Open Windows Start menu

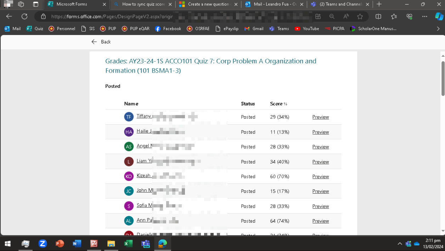coord(7,244)
